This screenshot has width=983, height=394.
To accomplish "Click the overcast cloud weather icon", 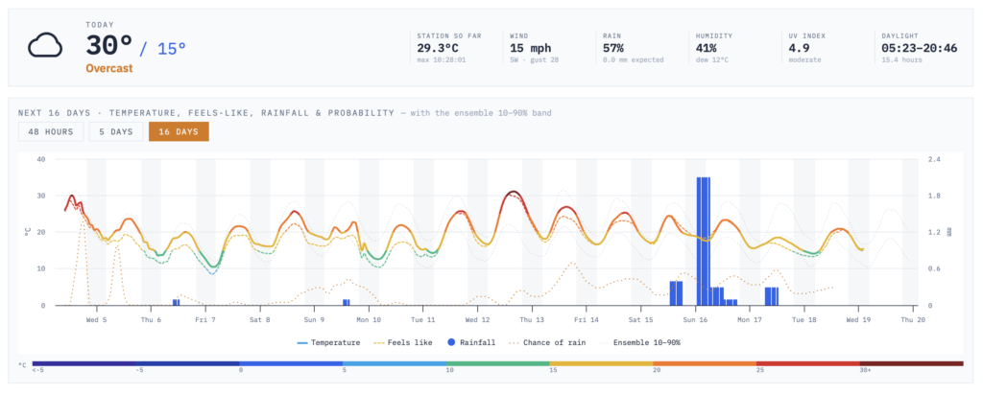I will pos(45,46).
